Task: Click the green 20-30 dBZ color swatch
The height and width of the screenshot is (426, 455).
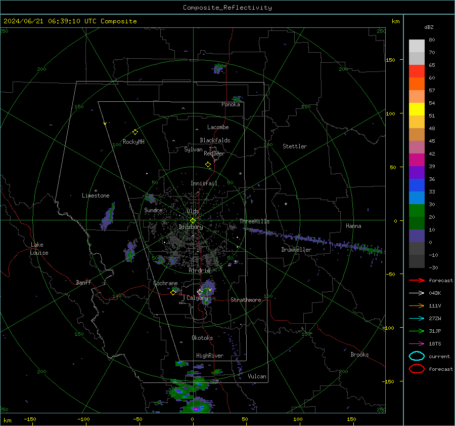Action: (417, 211)
